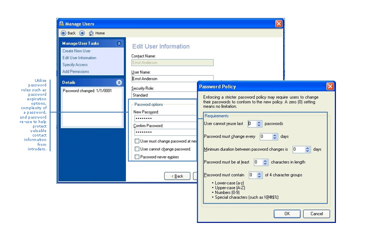Go Home via the house icon
This screenshot has height=238, width=371.
(91, 33)
